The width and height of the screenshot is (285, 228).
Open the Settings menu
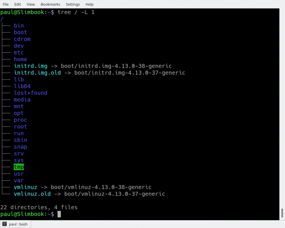pos(73,4)
